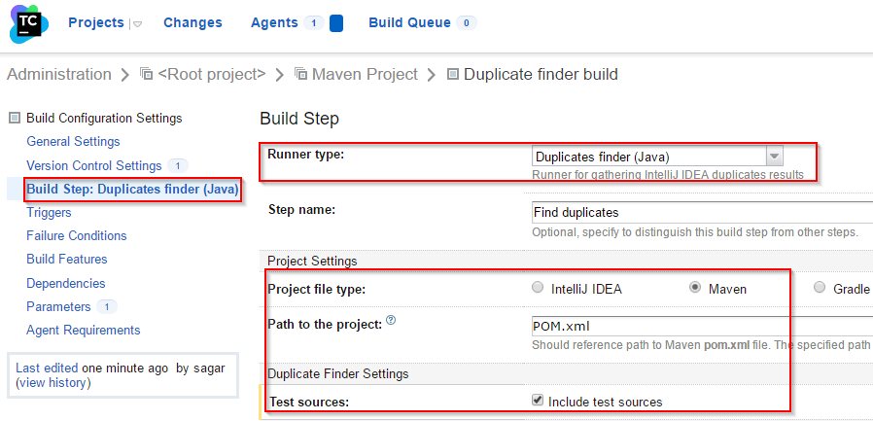Select the IntelliJ IDEA radio button
The width and height of the screenshot is (873, 421).
tap(538, 288)
